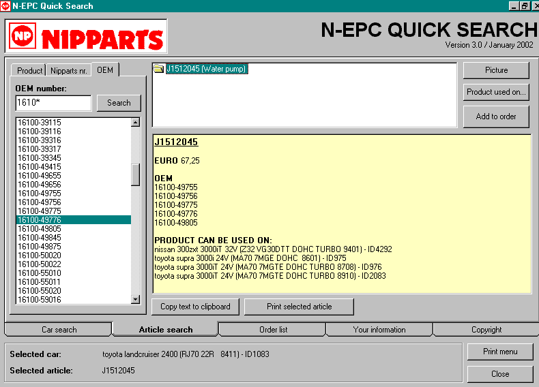Viewport: 539px width, 387px height.
Task: Select 16100-49655 in the OEM list
Action: point(74,176)
